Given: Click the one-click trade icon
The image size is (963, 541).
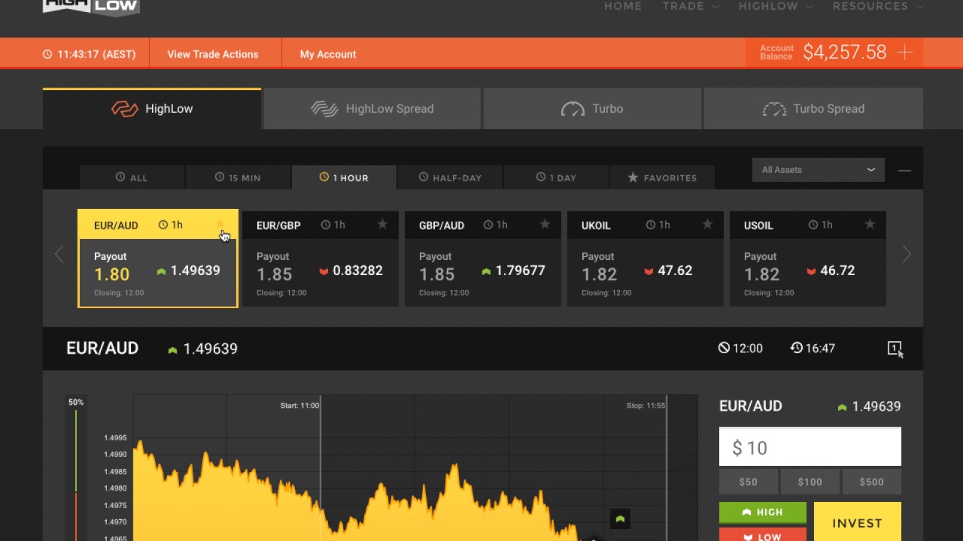Looking at the screenshot, I should point(895,348).
